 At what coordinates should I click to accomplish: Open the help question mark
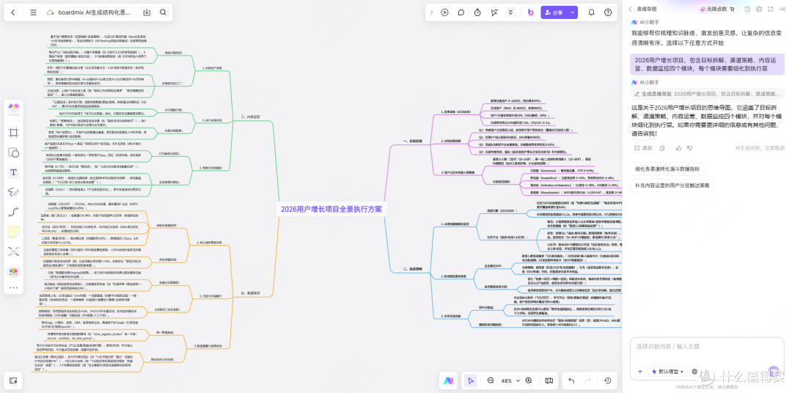point(608,12)
